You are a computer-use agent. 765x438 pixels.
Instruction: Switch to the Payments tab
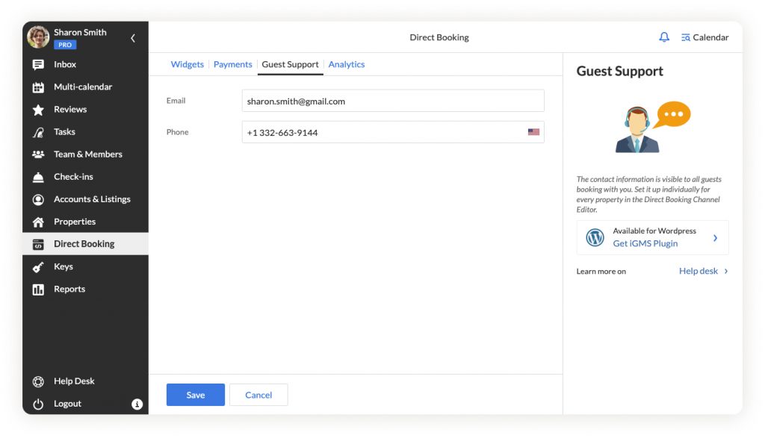(232, 64)
